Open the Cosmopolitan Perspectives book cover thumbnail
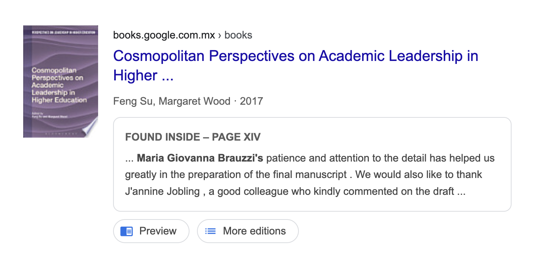The width and height of the screenshot is (543, 267). point(61,82)
